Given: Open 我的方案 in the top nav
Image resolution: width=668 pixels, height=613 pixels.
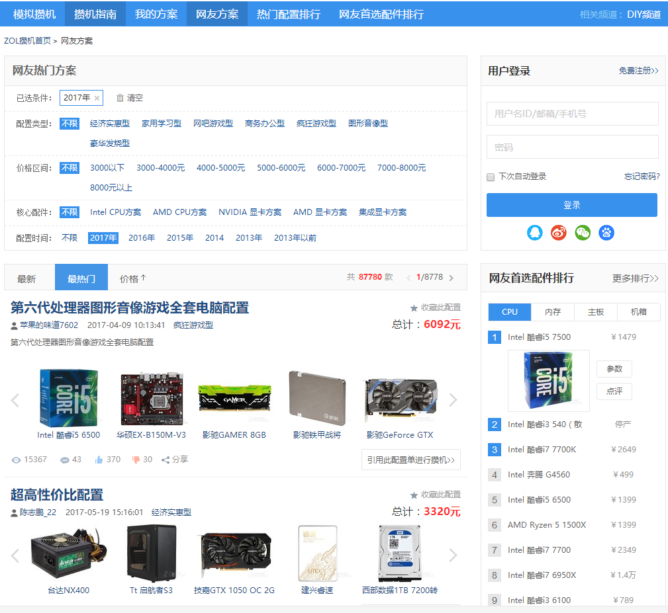Looking at the screenshot, I should tap(156, 14).
